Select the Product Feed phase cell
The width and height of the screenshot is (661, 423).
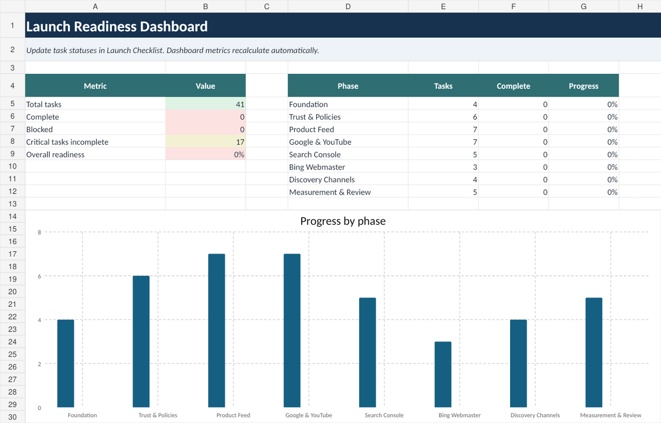(x=348, y=129)
